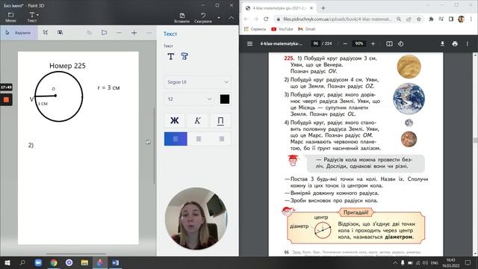
Task: Open File Explorer from taskbar
Action: coord(84,262)
